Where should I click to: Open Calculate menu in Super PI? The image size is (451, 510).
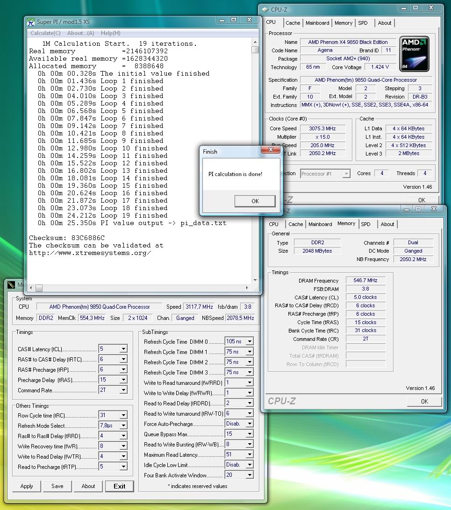(45, 33)
